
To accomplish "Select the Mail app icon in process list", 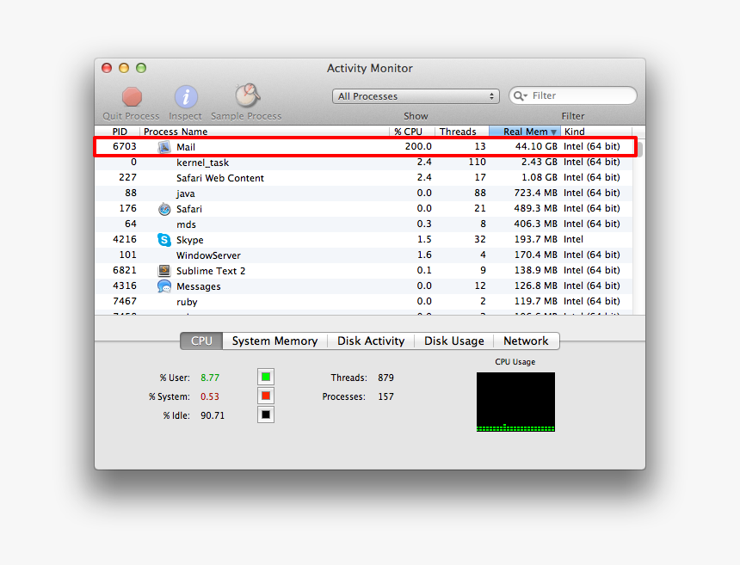I will click(x=164, y=147).
